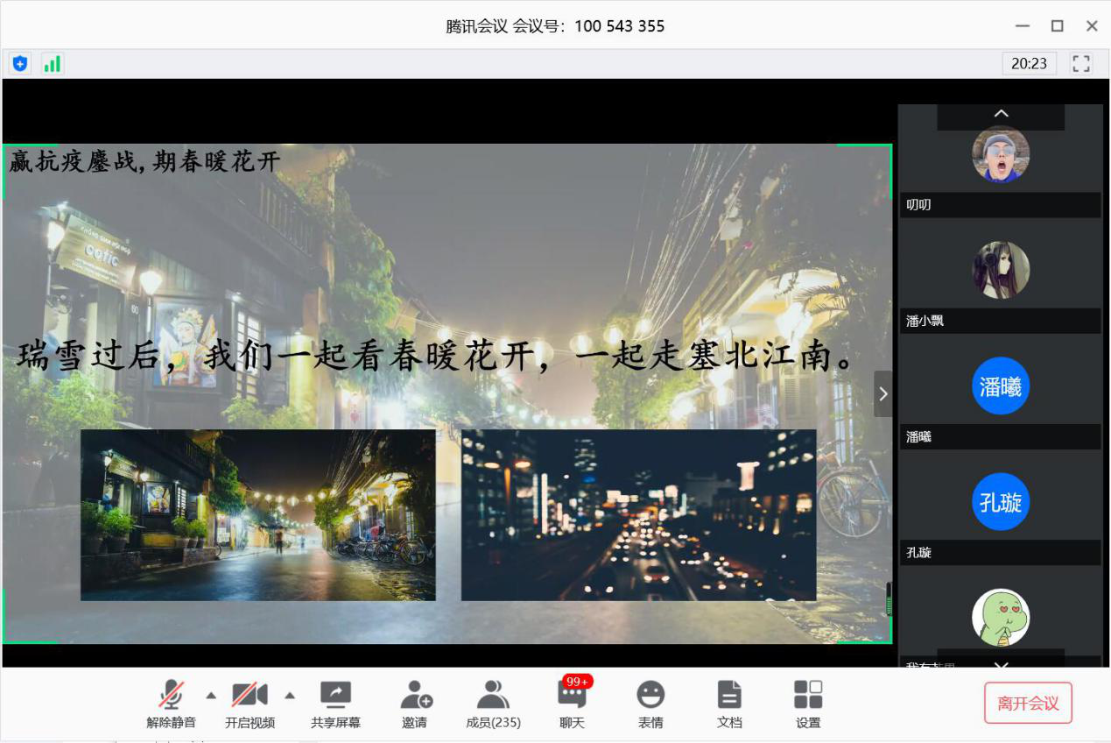Image resolution: width=1111 pixels, height=743 pixels.
Task: Expand audio options arrow beside 解除静音
Action: (x=211, y=696)
